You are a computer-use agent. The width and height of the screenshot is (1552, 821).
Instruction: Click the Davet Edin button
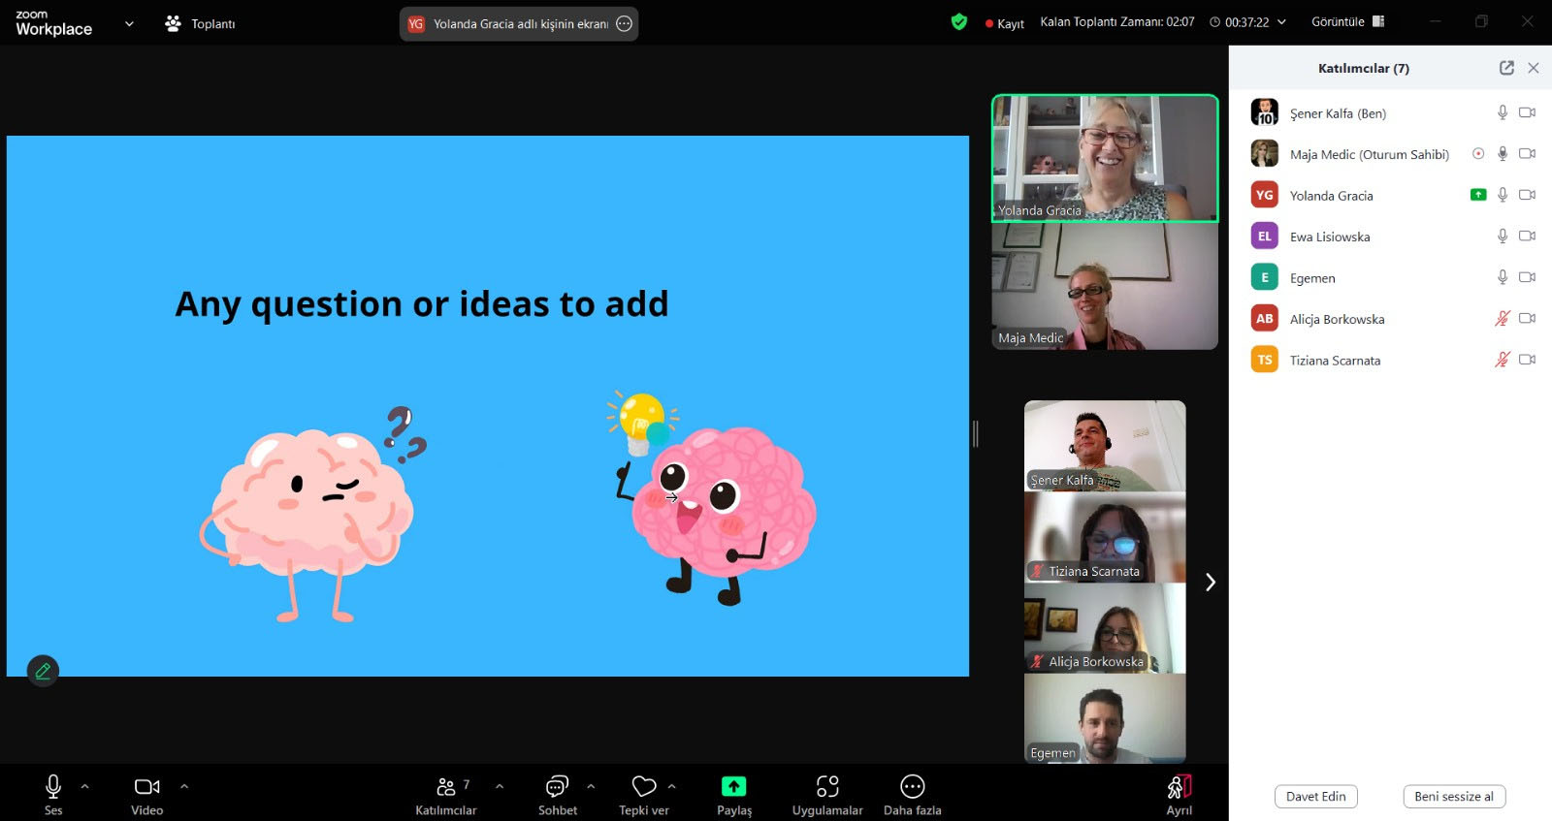1315,796
